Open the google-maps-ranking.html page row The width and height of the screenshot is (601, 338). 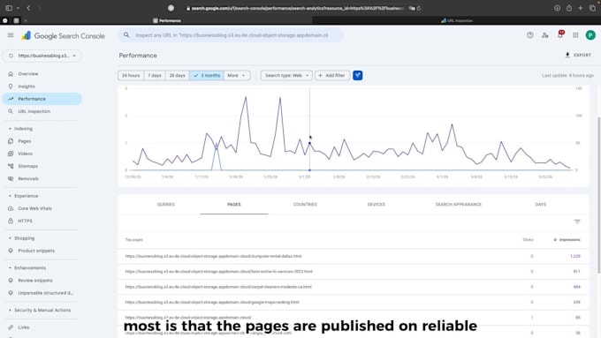[x=354, y=302]
